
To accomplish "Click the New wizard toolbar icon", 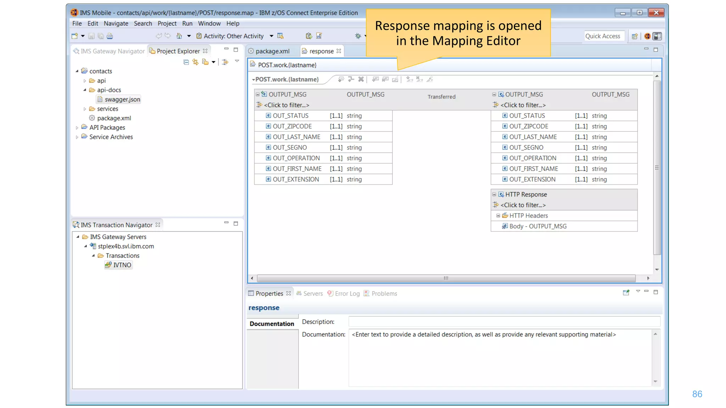I will pyautogui.click(x=74, y=36).
